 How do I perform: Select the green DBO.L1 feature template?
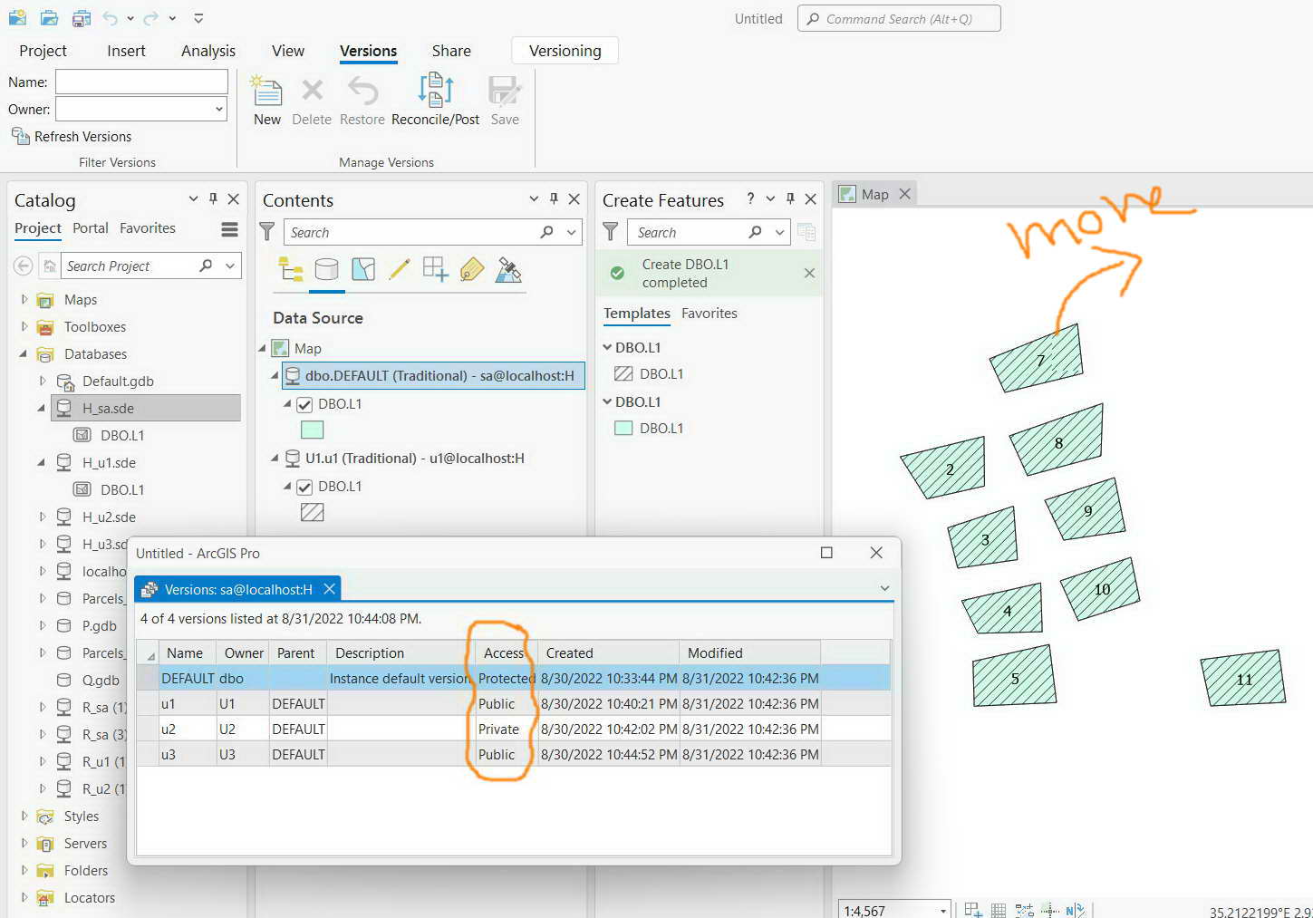649,428
